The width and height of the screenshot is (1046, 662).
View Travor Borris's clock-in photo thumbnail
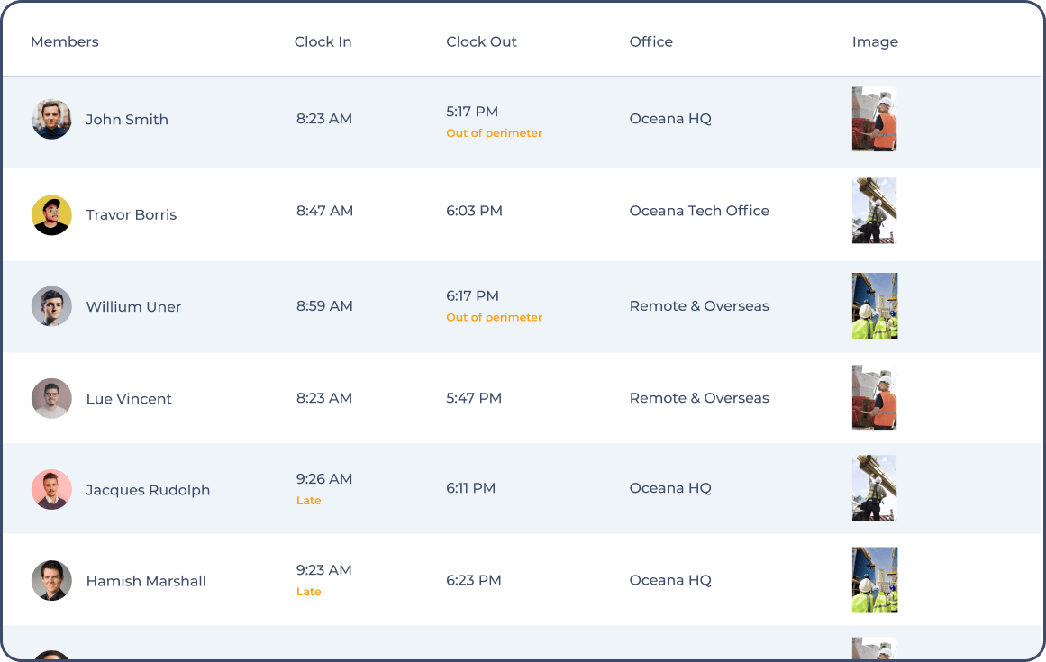874,211
